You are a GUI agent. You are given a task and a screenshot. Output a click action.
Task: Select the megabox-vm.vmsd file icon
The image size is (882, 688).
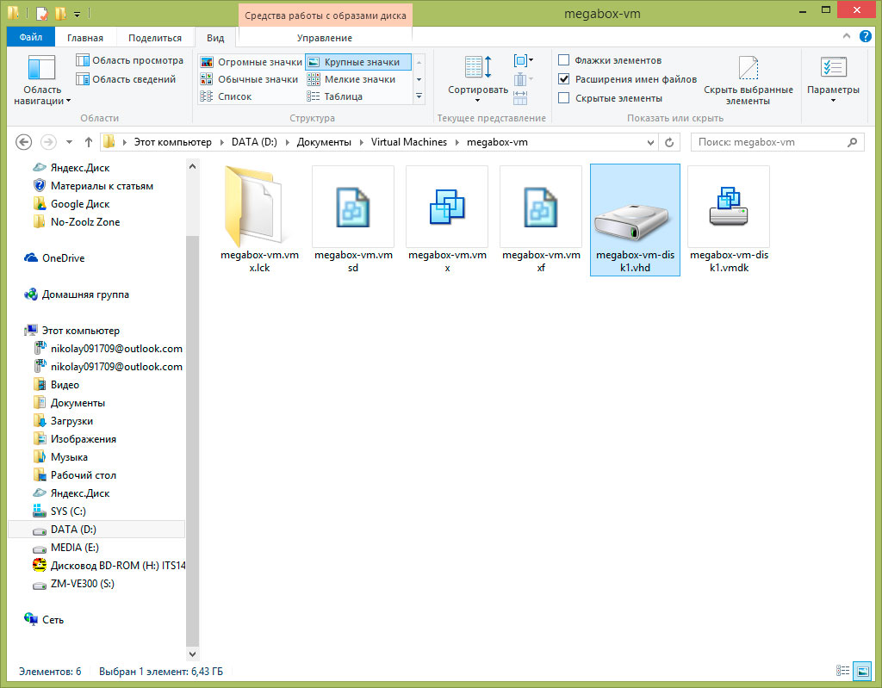coord(352,207)
